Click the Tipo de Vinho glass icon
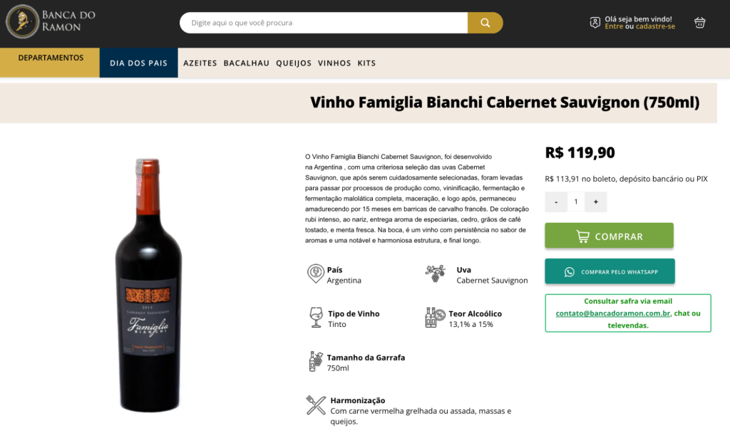 click(316, 318)
